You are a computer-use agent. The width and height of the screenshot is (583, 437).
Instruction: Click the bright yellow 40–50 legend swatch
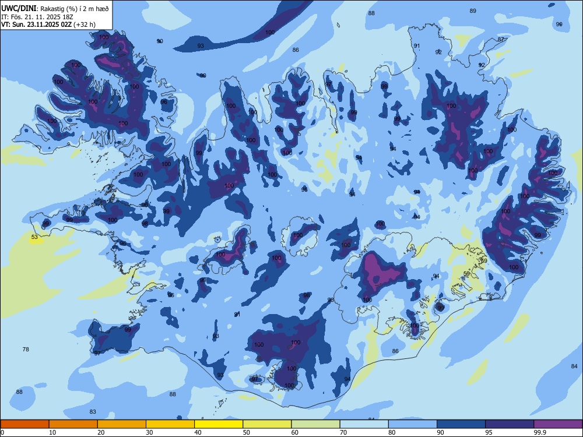pos(219,424)
